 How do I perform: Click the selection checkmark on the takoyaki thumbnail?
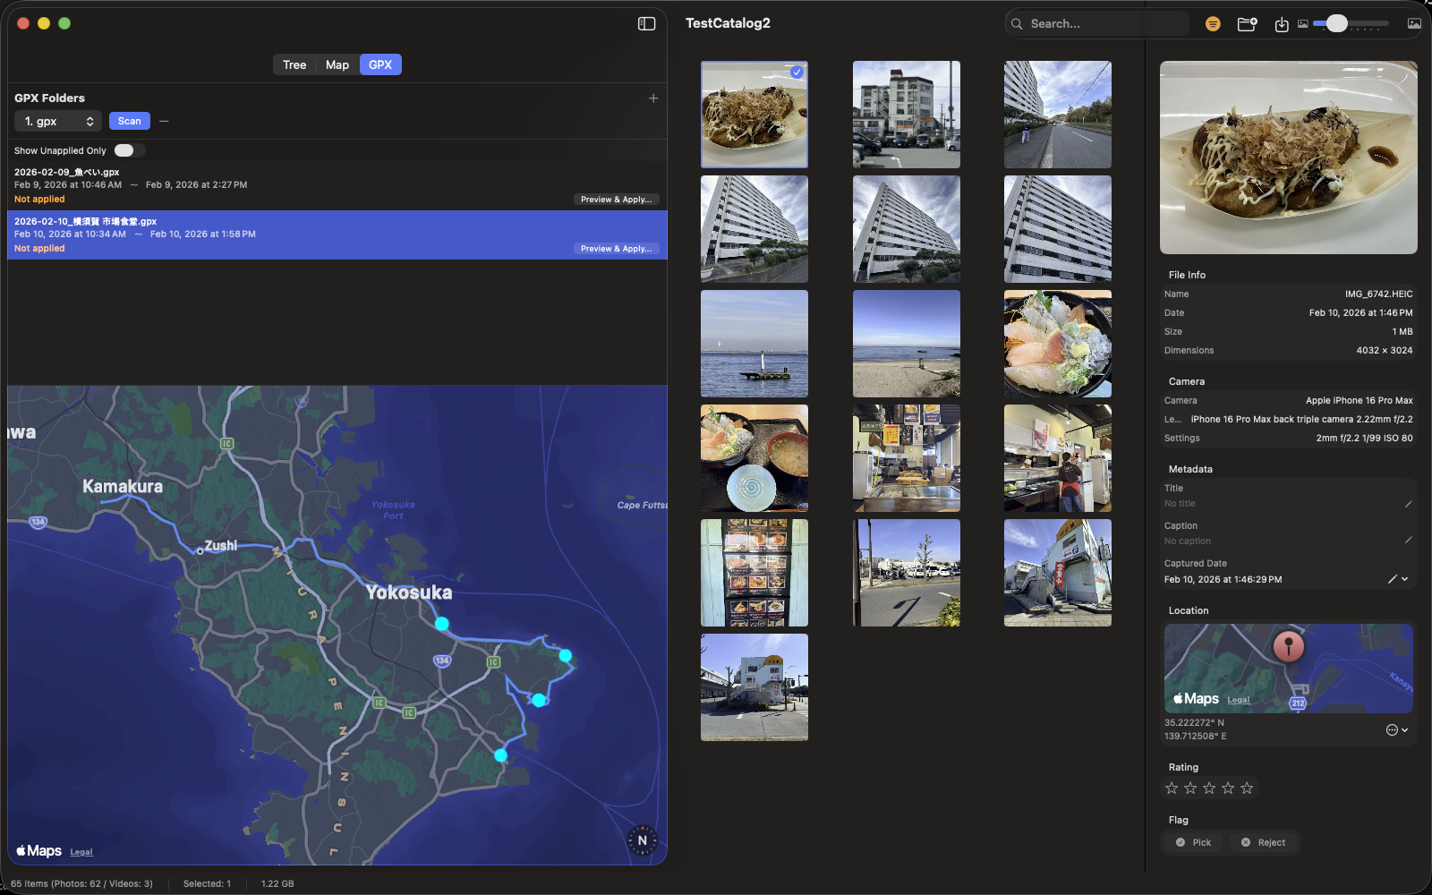(x=795, y=72)
